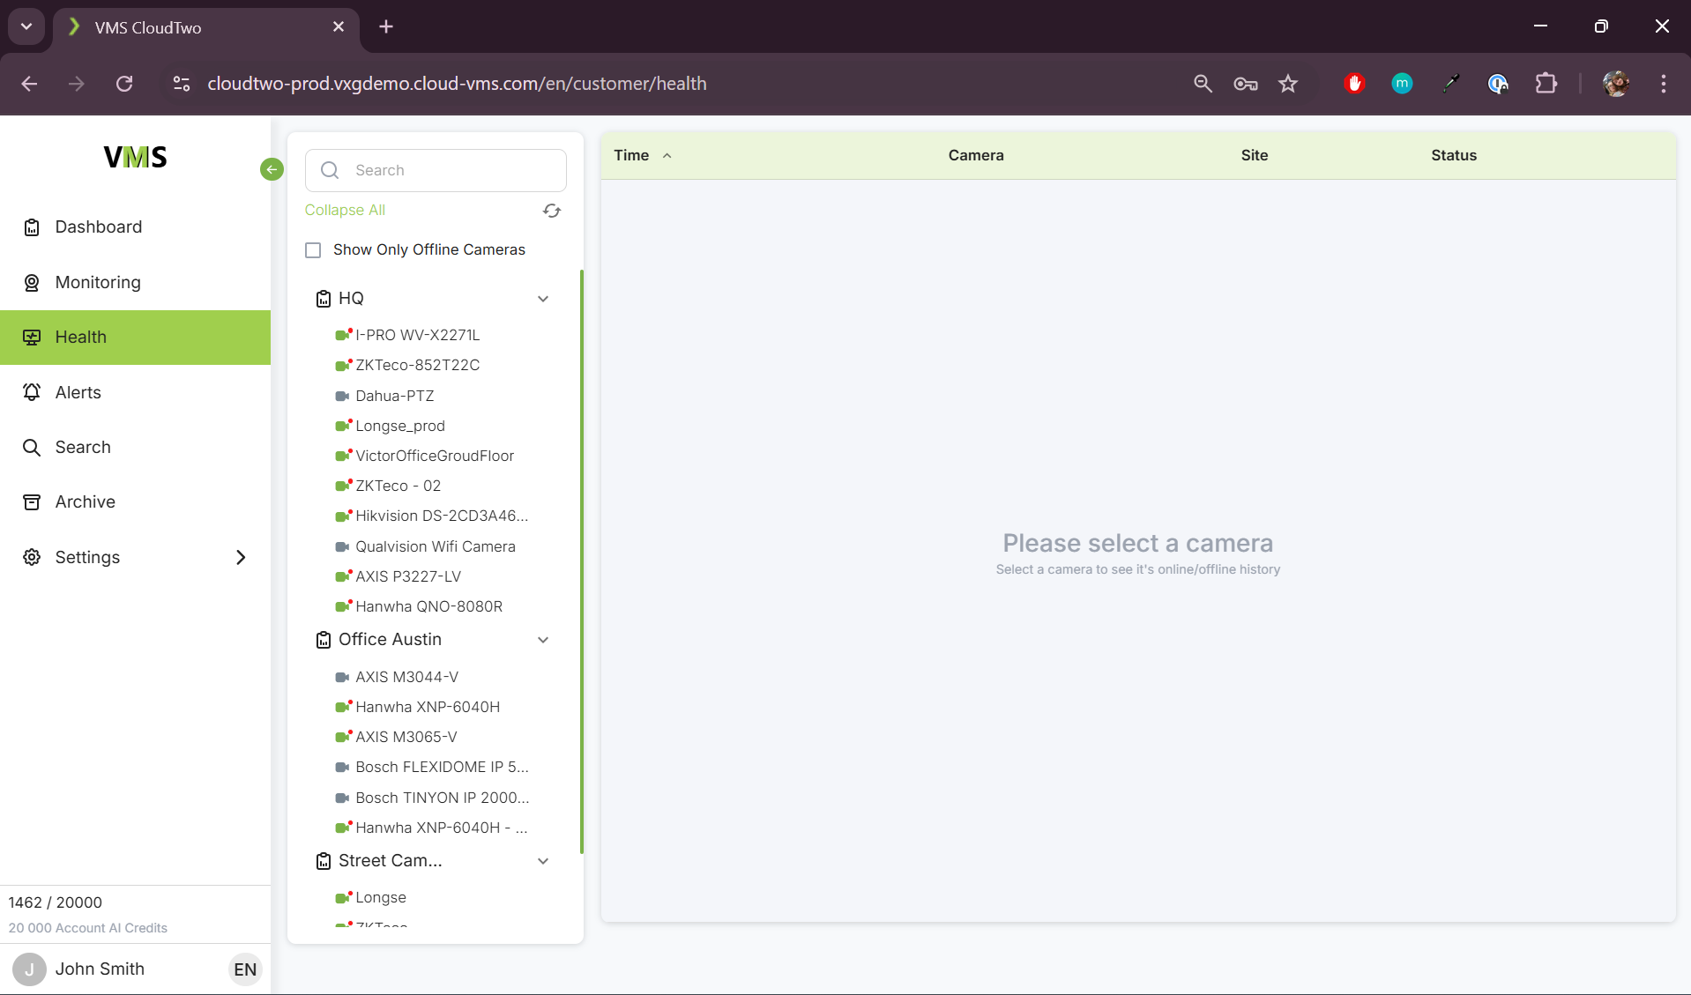Click the Archive box icon
The image size is (1691, 995).
pos(32,502)
